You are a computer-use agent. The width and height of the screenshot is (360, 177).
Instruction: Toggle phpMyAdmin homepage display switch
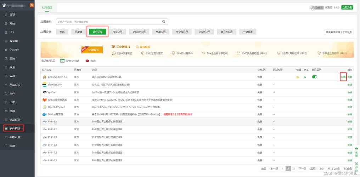(315, 77)
